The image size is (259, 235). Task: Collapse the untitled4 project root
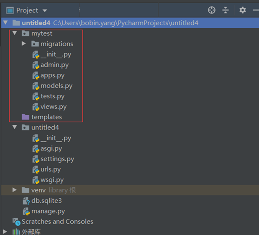click(5, 23)
